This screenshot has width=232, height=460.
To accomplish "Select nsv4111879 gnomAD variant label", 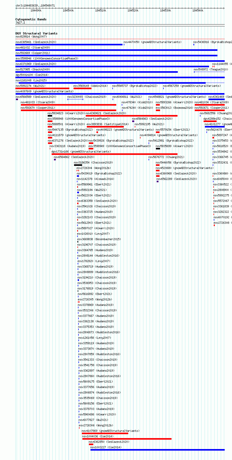I will coord(77,135).
